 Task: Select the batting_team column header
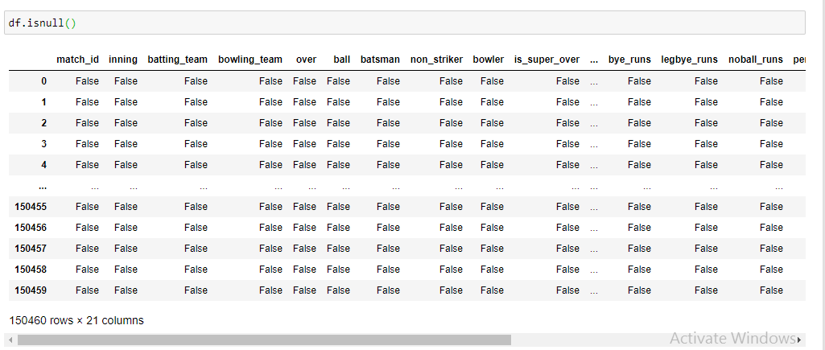(x=177, y=60)
